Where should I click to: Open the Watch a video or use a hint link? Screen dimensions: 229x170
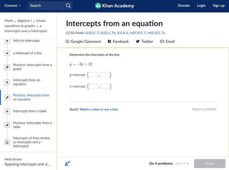99,109
